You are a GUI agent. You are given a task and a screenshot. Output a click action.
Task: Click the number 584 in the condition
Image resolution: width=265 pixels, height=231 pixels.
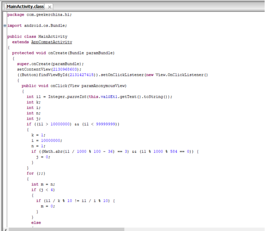174,151
